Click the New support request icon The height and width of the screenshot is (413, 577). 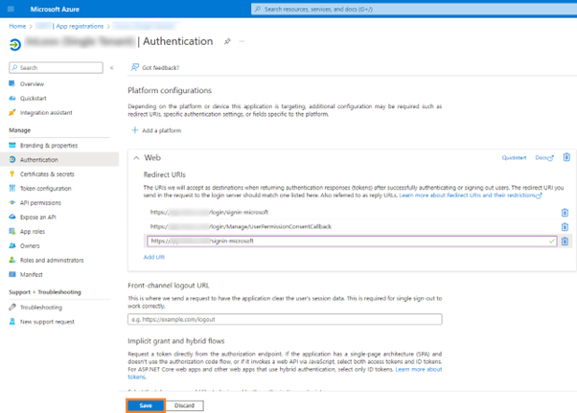click(x=12, y=321)
